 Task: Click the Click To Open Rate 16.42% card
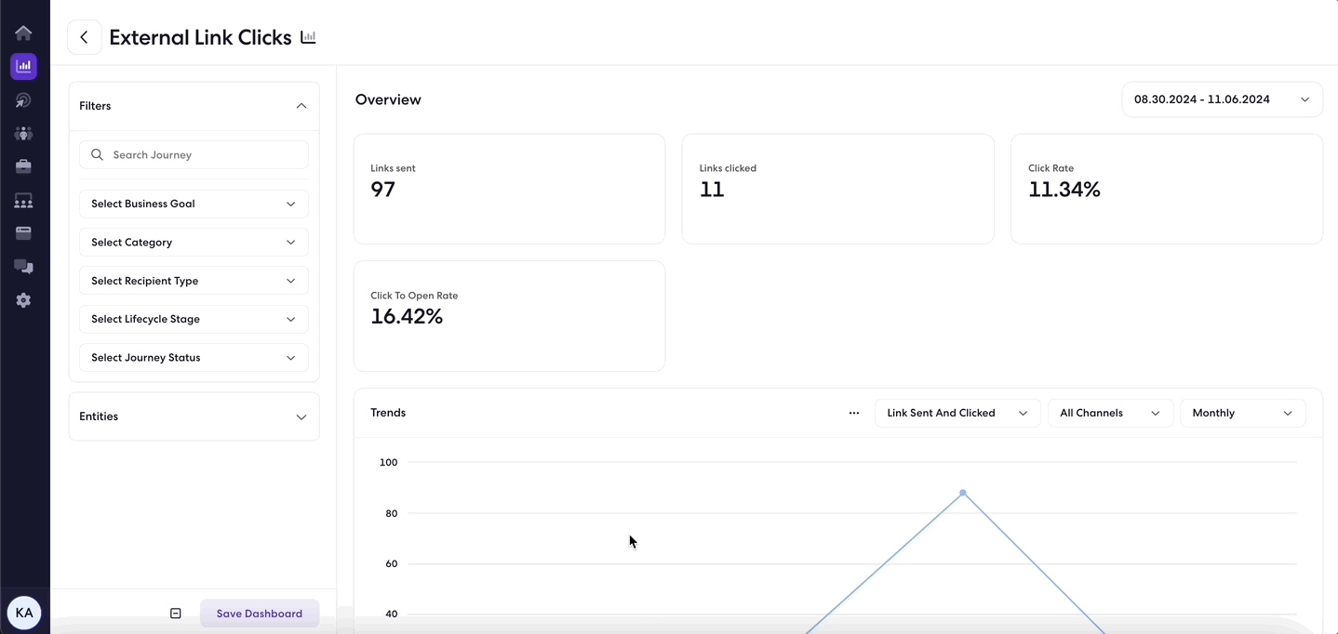click(509, 316)
